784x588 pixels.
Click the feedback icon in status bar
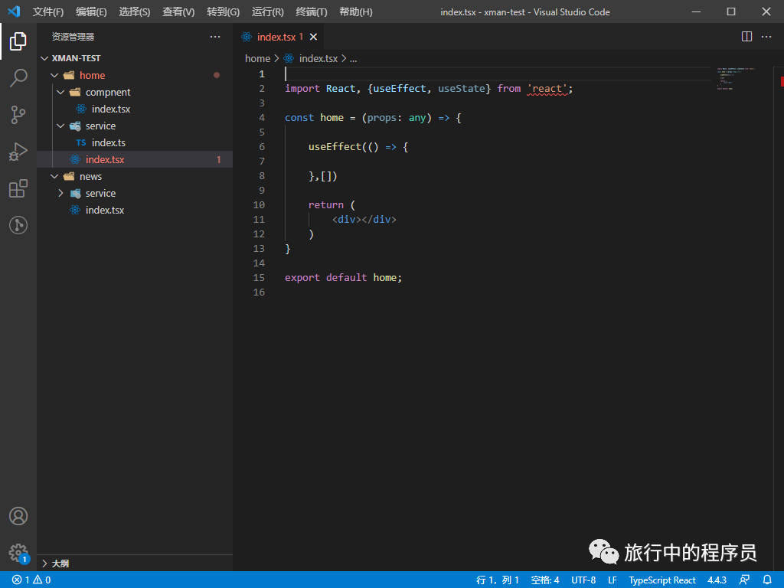pos(744,580)
